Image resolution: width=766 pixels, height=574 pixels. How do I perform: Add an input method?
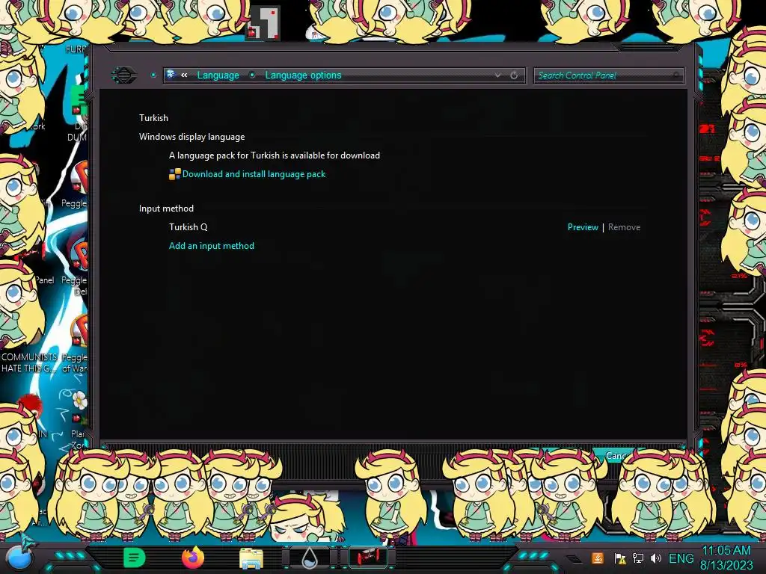(x=212, y=245)
